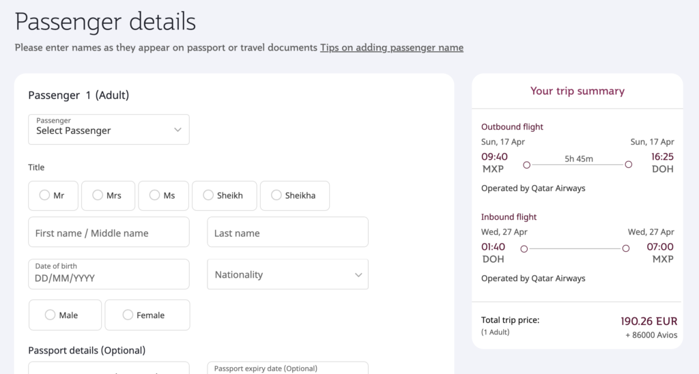Click the First name / Middle name field
The image size is (699, 374).
(109, 233)
